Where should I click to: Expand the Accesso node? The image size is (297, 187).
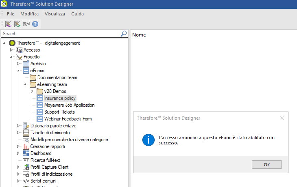11,50
